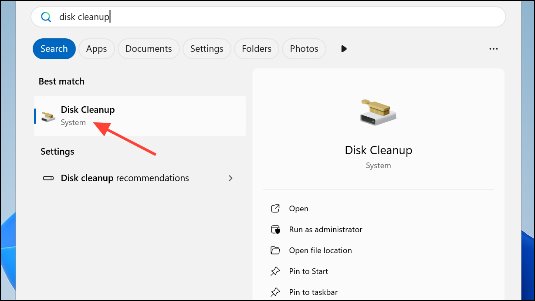Click the storage icon beside Disk cleanup recommendations
Image resolution: width=535 pixels, height=301 pixels.
point(48,178)
